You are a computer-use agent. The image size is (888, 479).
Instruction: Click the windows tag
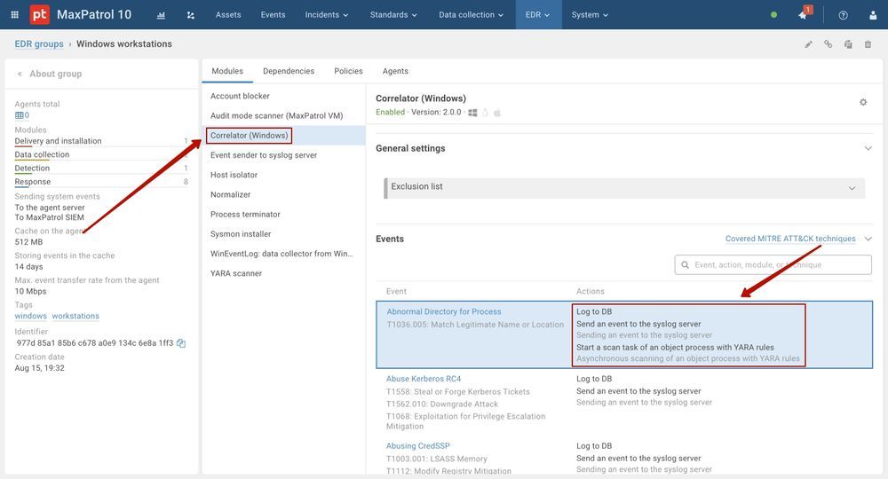click(30, 316)
